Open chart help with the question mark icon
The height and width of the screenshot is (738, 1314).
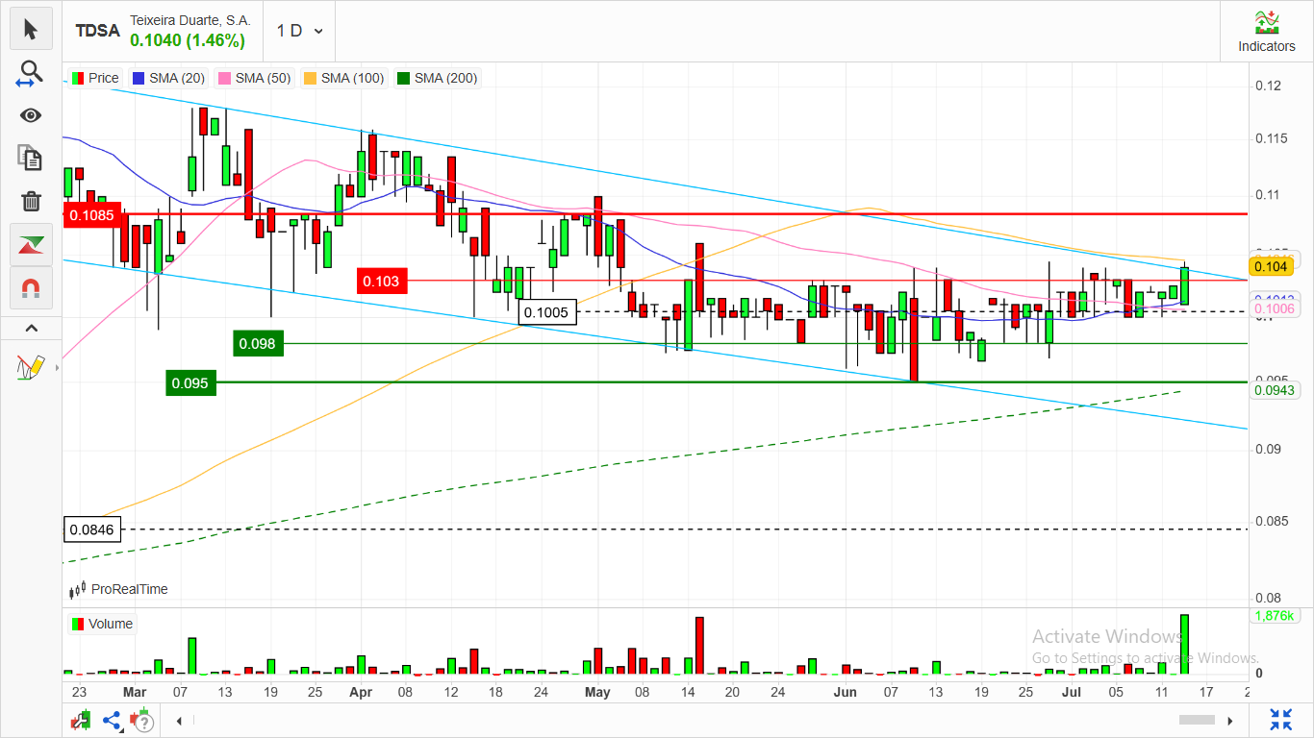(142, 720)
